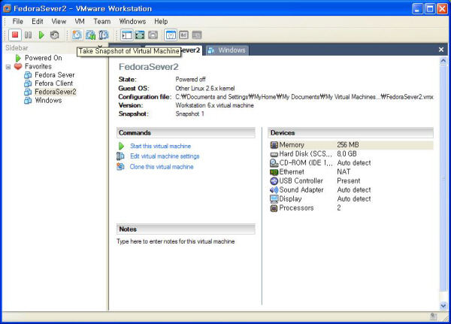Close the current tab with the X
This screenshot has height=324, width=451.
coord(441,50)
